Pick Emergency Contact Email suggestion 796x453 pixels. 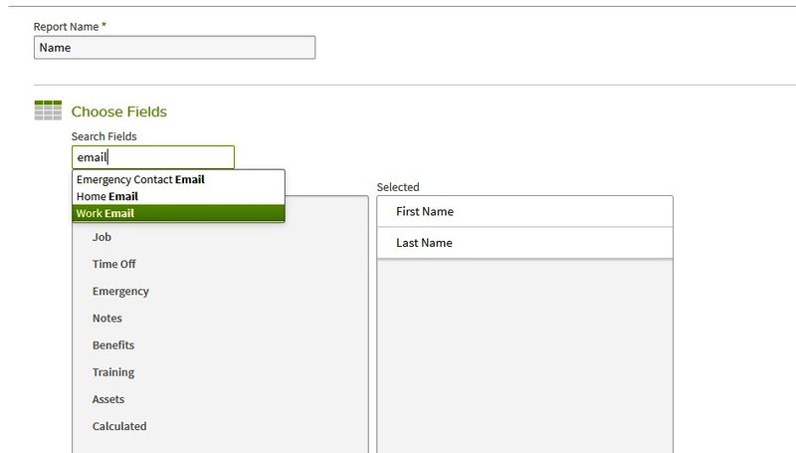coord(140,180)
